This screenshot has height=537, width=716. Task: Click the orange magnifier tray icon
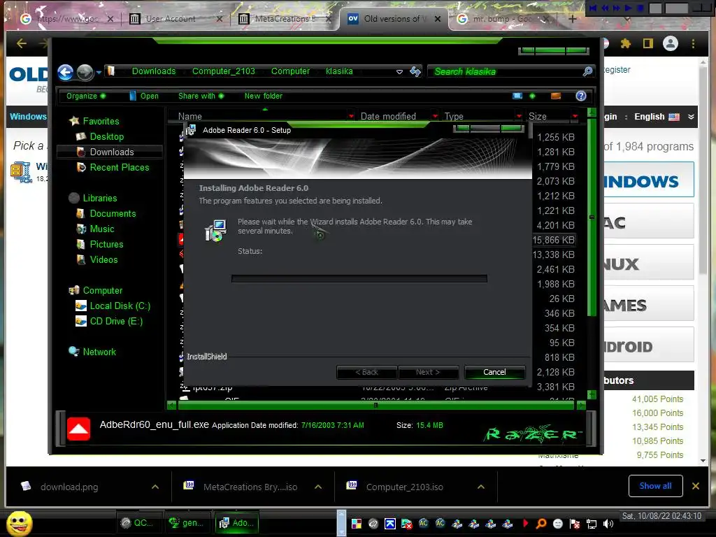(x=541, y=524)
